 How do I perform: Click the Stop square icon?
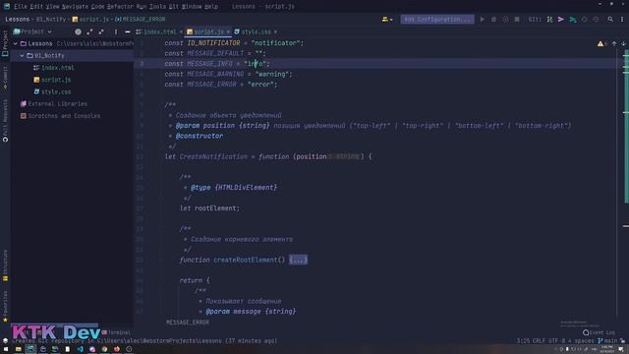517,20
